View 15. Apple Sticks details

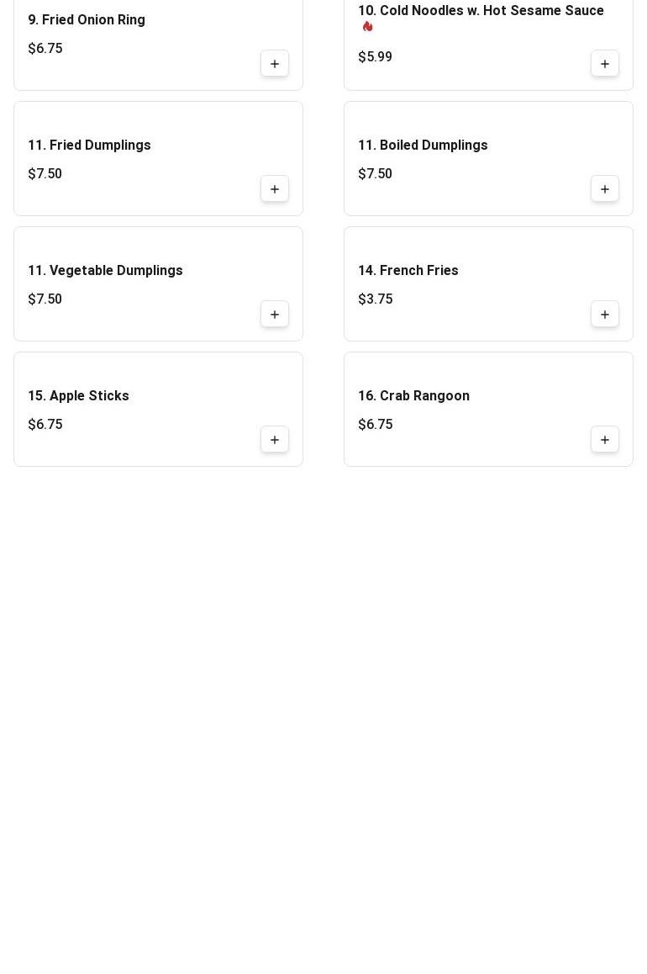pyautogui.click(x=78, y=396)
